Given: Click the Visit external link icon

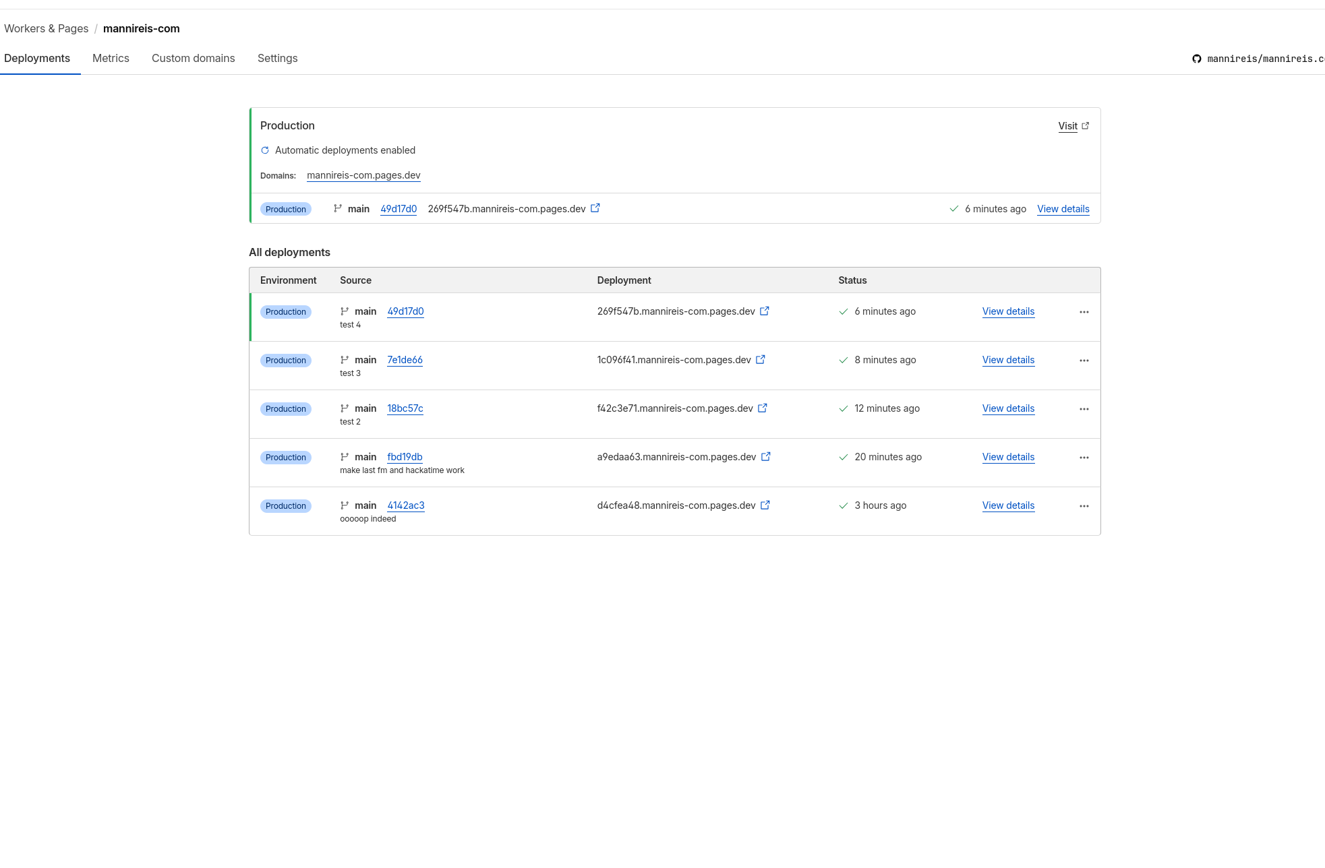Looking at the screenshot, I should (1085, 126).
